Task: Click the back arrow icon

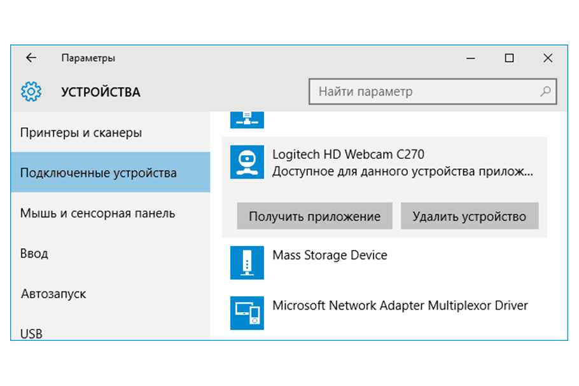Action: pyautogui.click(x=31, y=58)
